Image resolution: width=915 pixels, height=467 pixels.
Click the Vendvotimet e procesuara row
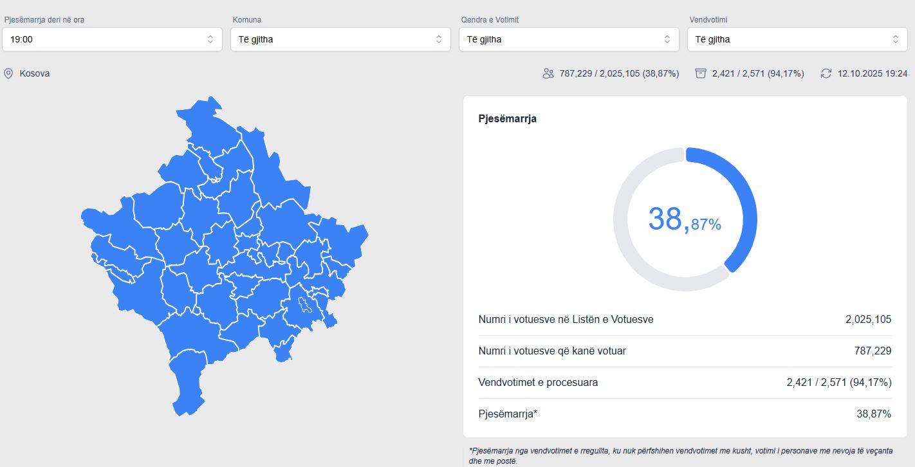[685, 382]
